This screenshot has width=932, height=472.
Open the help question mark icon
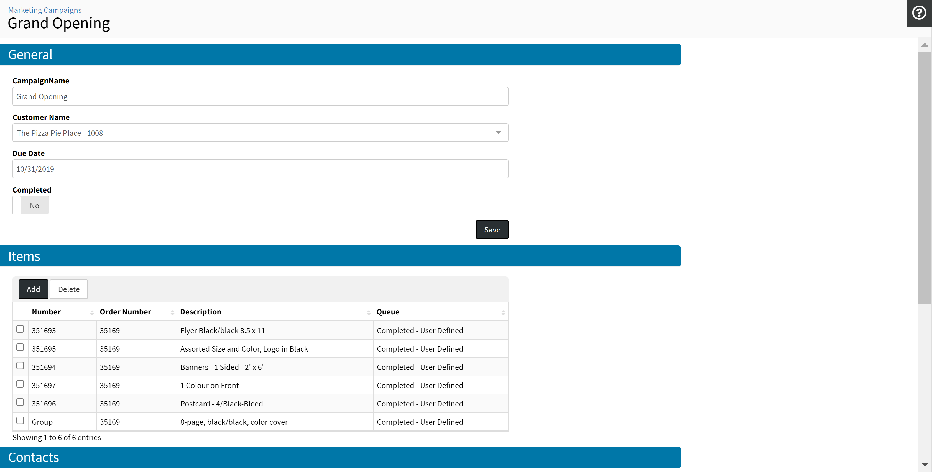tap(919, 13)
